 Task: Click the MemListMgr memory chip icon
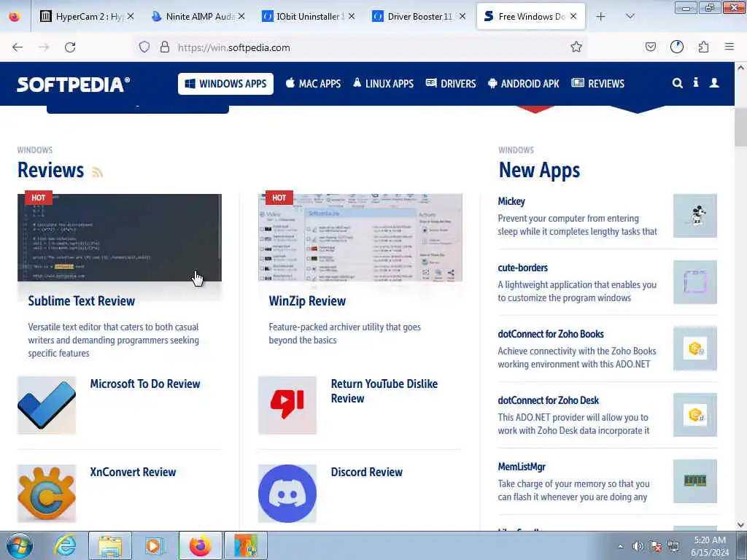(695, 481)
